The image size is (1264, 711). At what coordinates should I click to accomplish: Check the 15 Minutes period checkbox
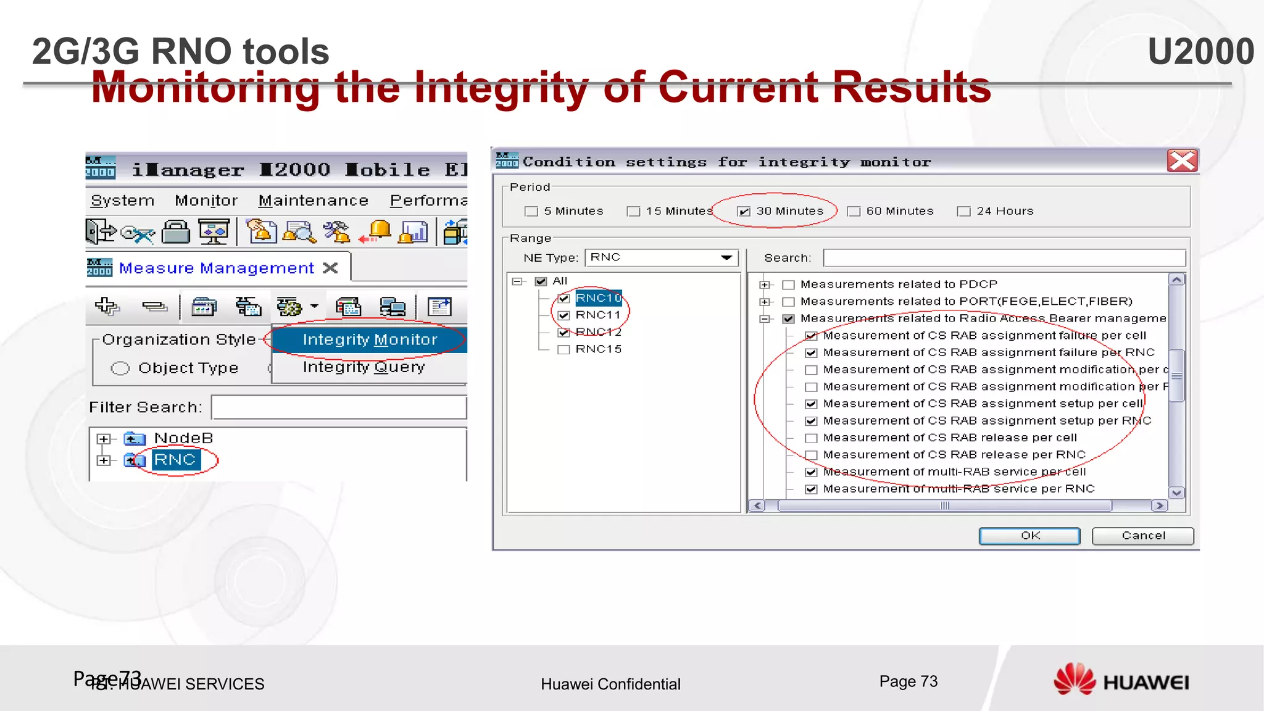point(633,212)
